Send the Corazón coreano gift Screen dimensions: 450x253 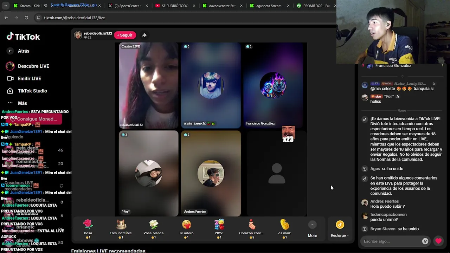(251, 229)
